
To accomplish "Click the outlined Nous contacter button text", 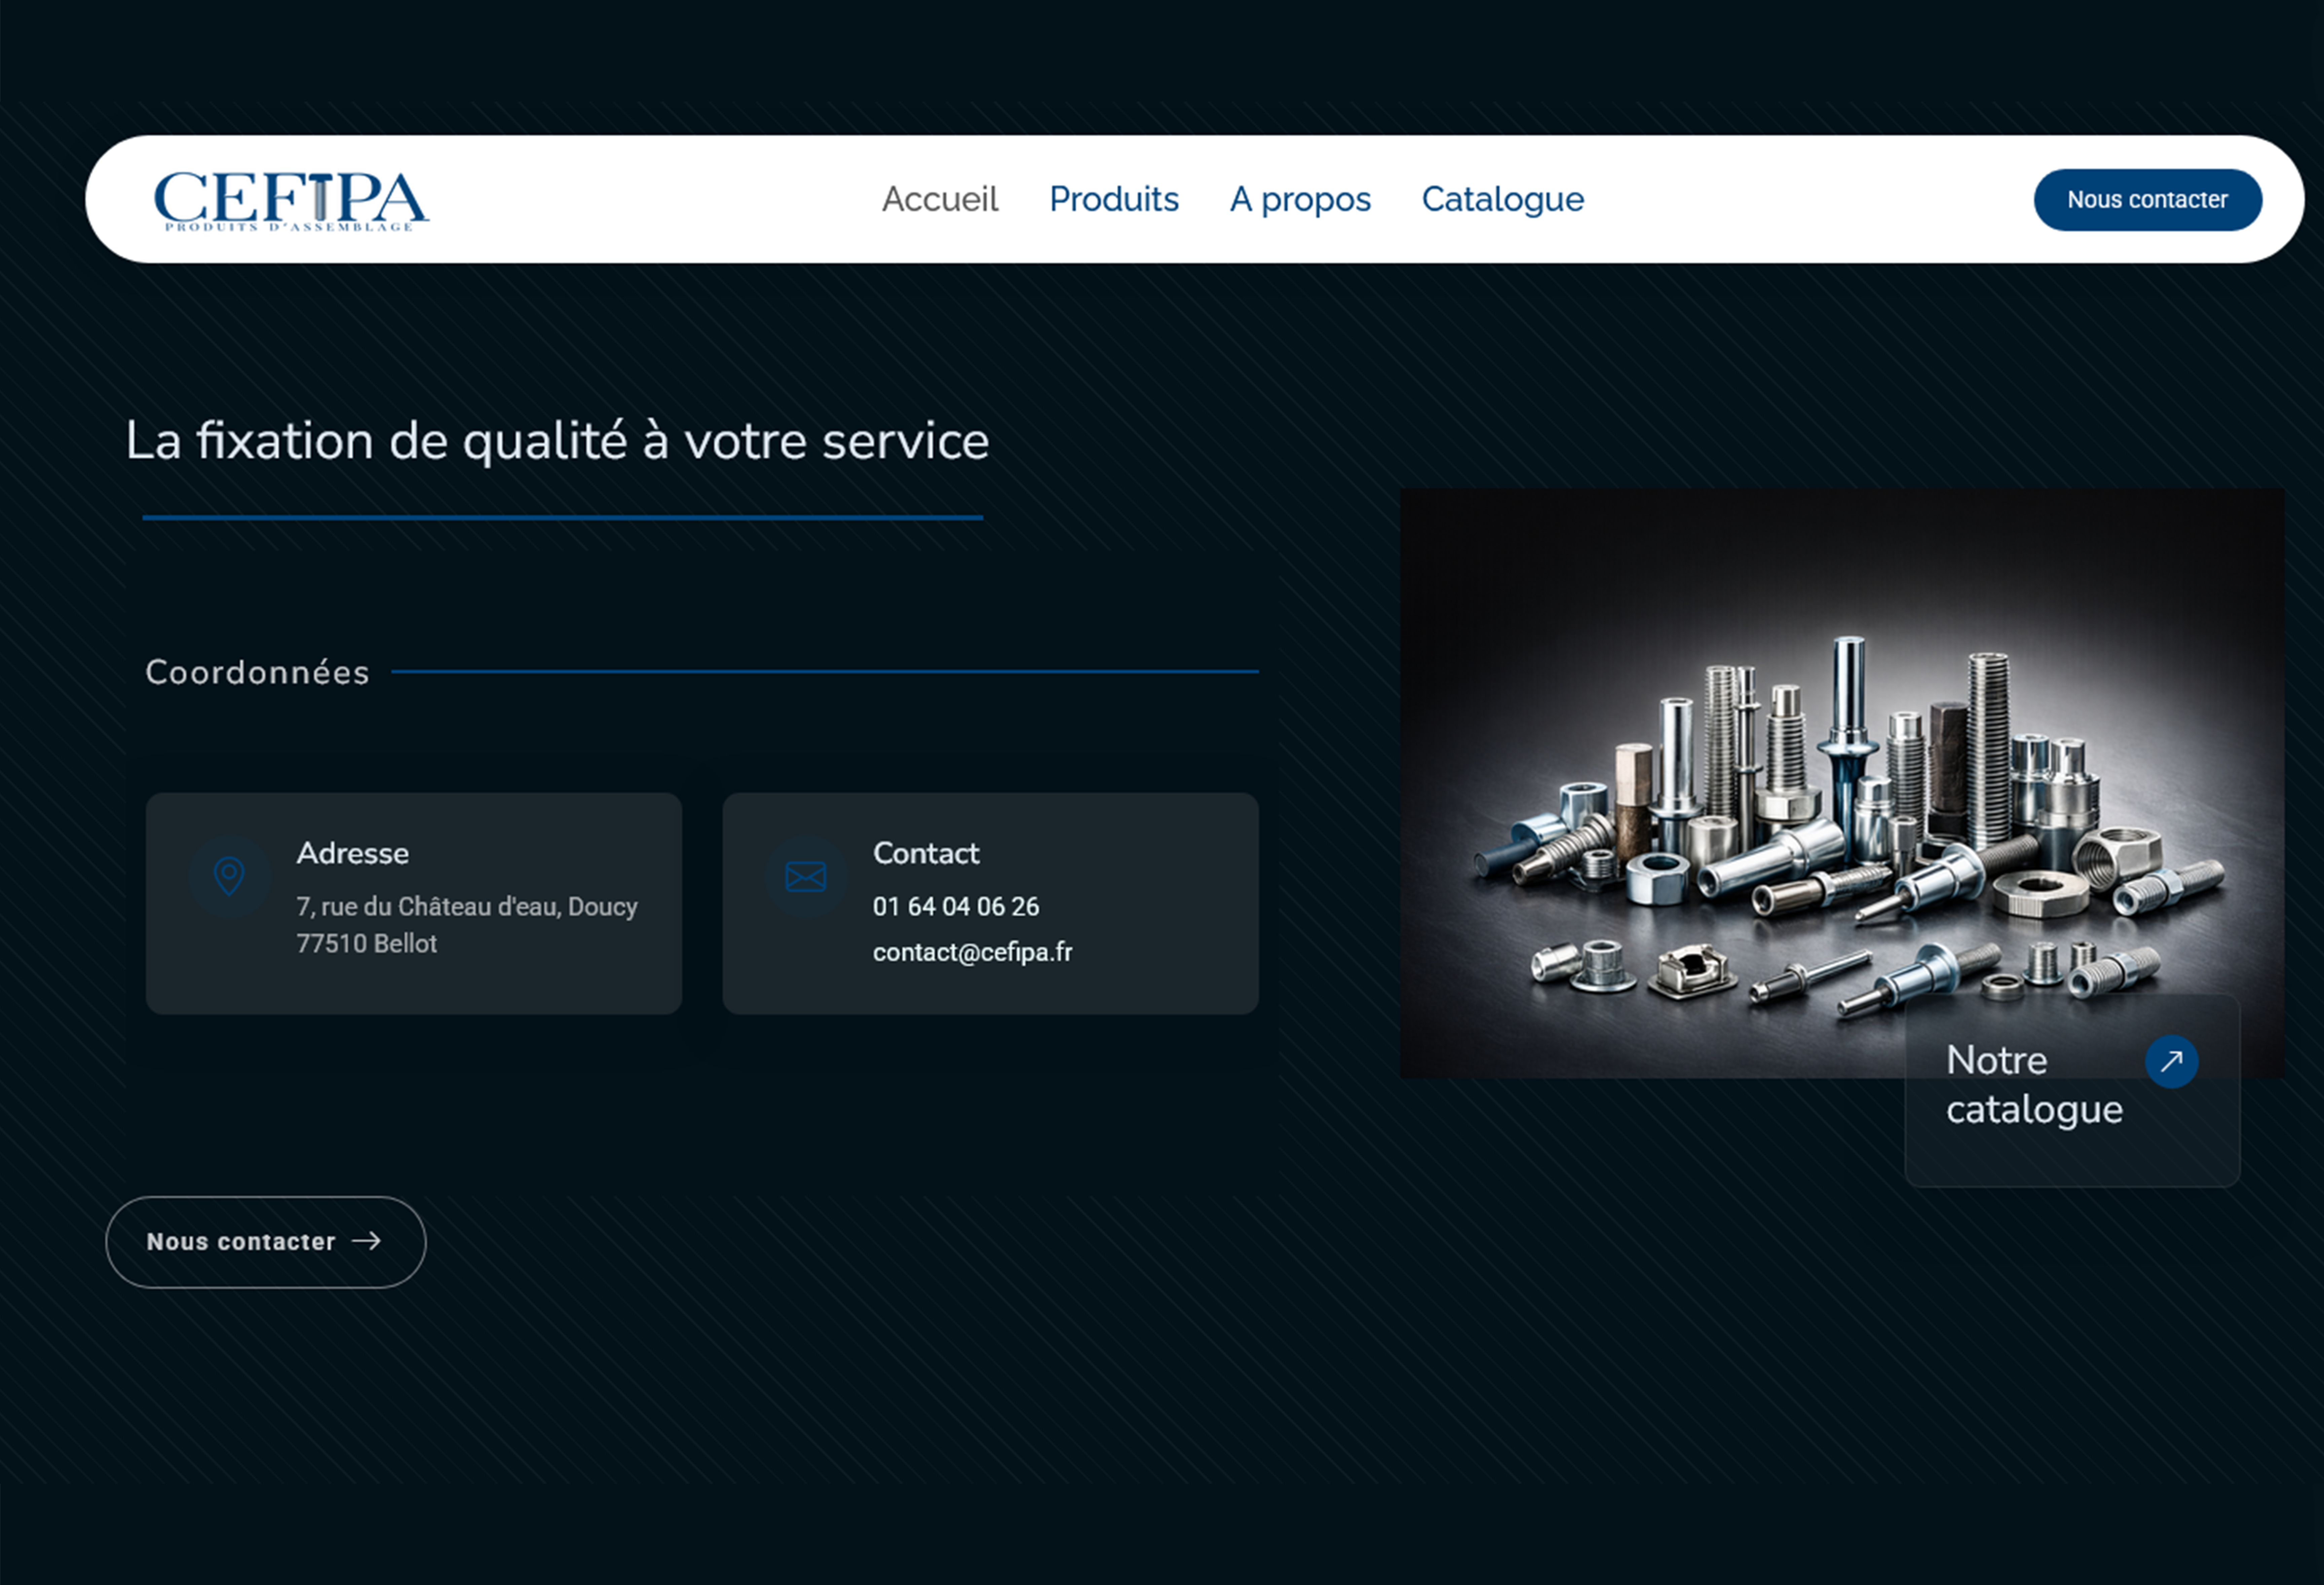I will click(241, 1242).
